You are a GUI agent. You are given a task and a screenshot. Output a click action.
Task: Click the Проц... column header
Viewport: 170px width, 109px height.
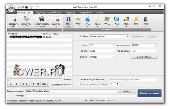click(56, 34)
